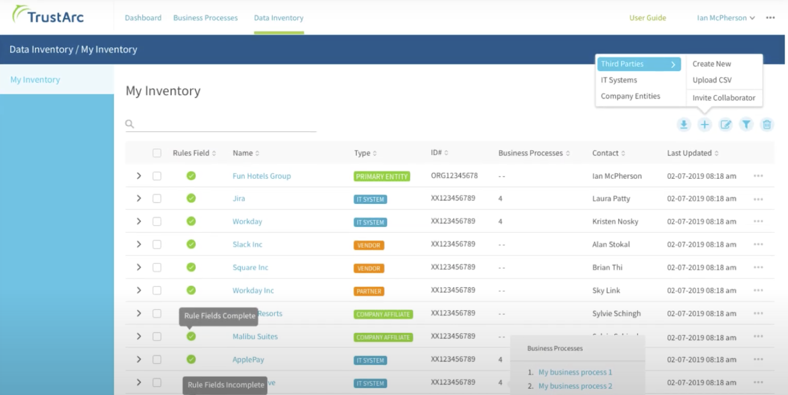
Task: Click the top-right ellipsis menu icon
Action: 770,18
